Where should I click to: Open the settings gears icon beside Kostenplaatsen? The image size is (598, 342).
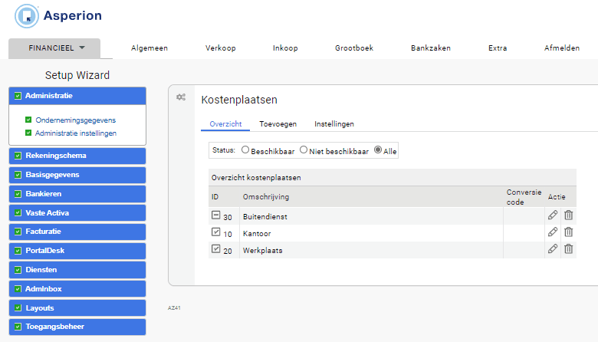[x=181, y=97]
